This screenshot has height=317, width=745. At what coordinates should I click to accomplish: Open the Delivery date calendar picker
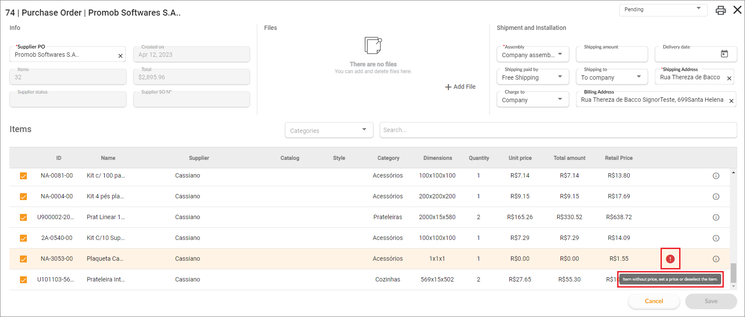(x=724, y=54)
